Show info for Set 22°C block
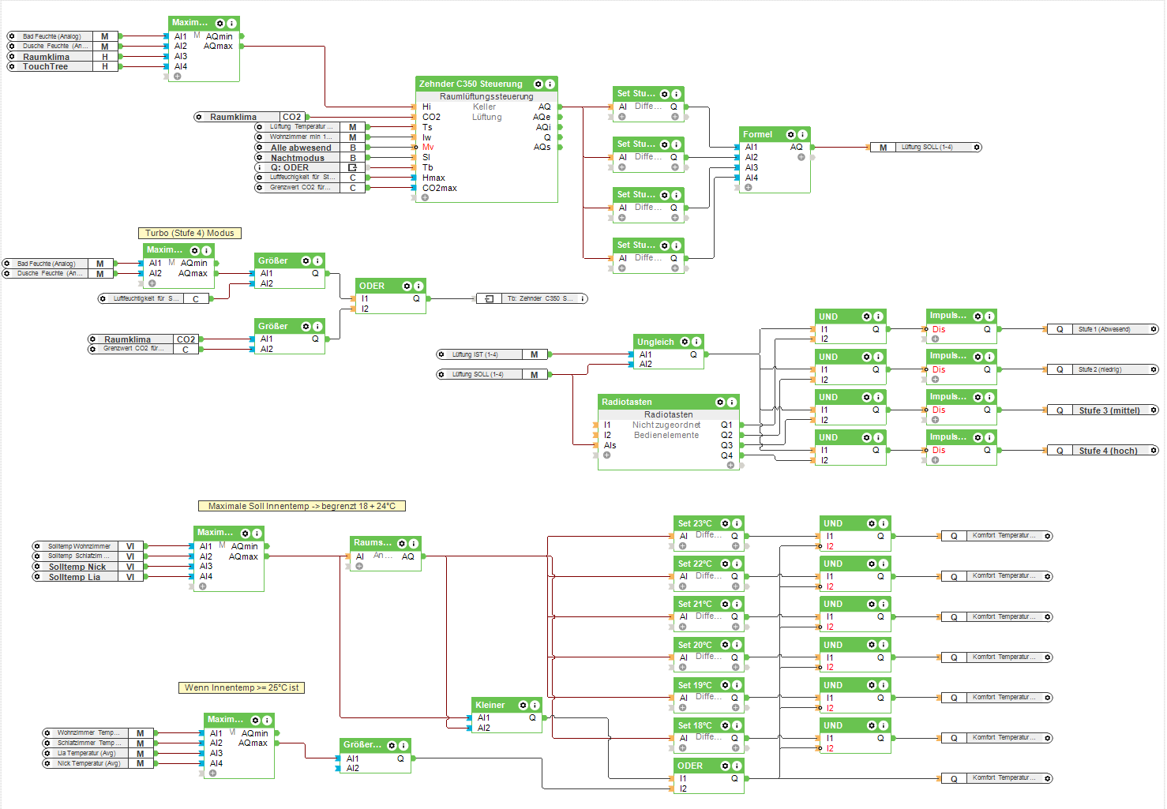Viewport: 1167px width, 809px height. point(737,564)
